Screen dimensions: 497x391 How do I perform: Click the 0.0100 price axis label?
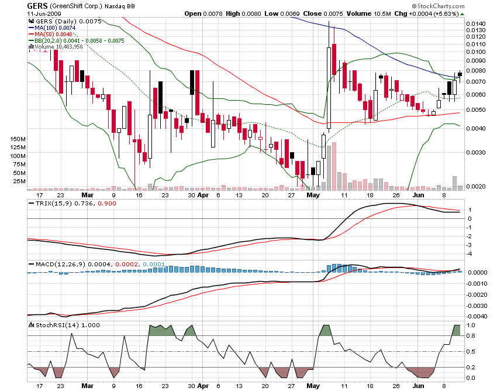[476, 52]
